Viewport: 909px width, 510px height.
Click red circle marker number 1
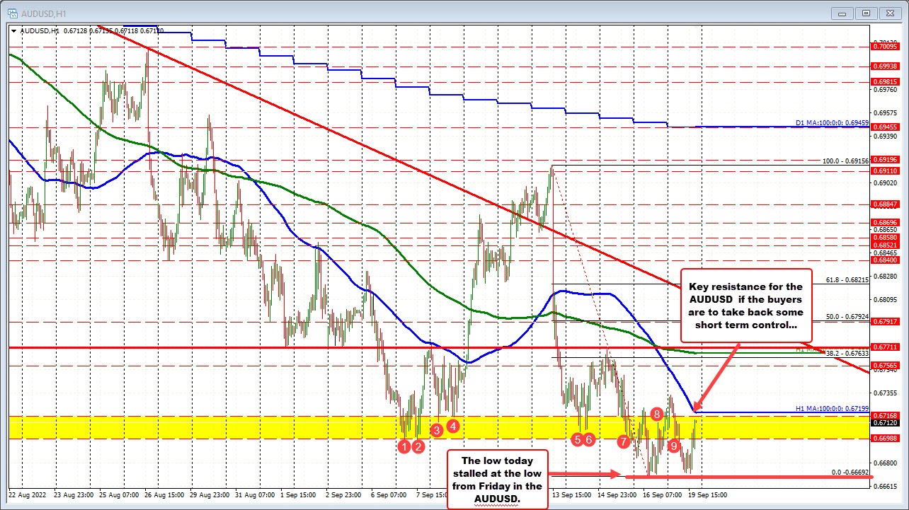(x=404, y=446)
